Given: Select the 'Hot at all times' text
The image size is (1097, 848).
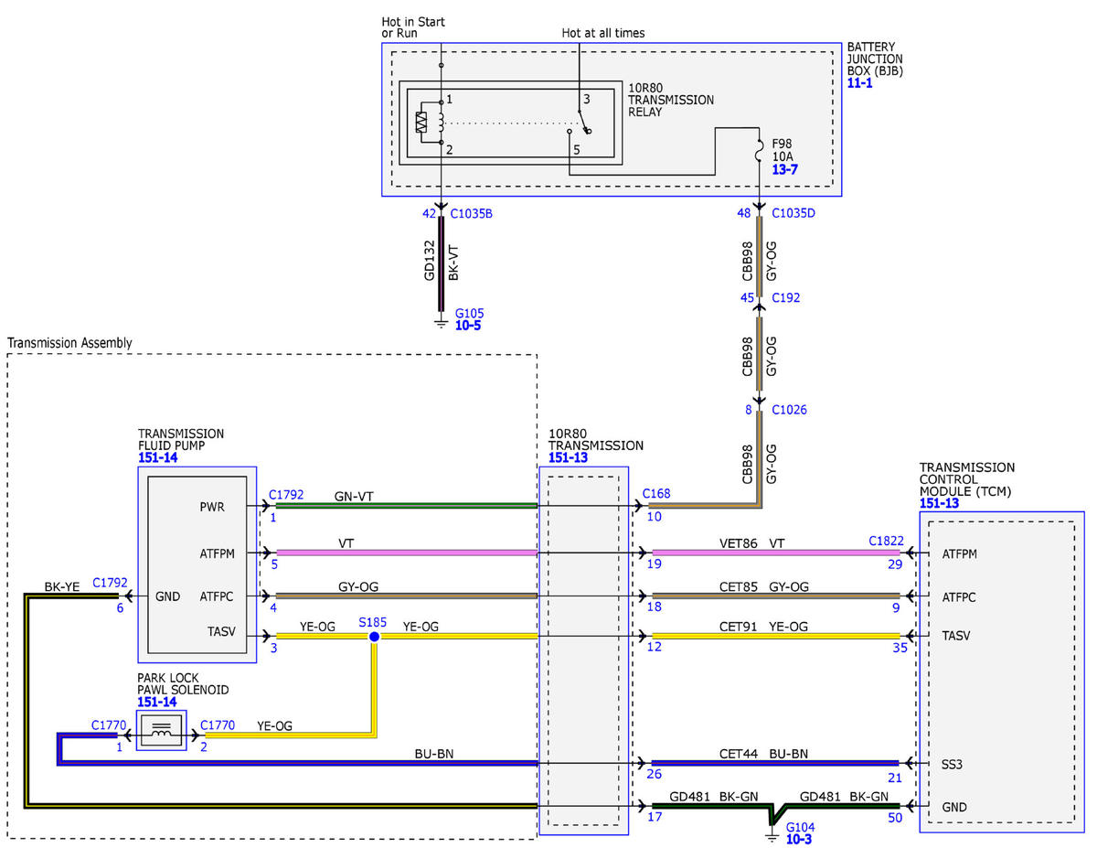Looking at the screenshot, I should [602, 33].
